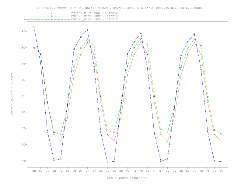Click the x-axis label FHOUR VHHMM:1200>0000
Viewport: 241px width, 186px height.
click(x=127, y=178)
